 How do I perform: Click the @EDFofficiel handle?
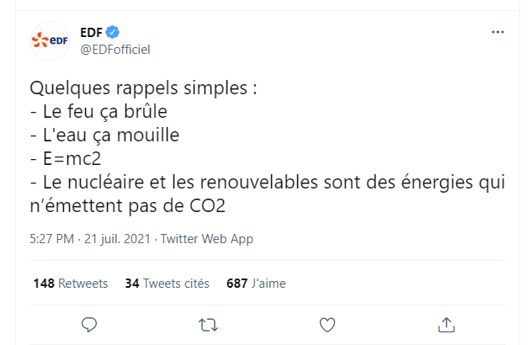[114, 49]
